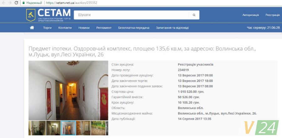Click the home icon in navigation bar
Image resolution: width=282 pixels, height=138 pixels.
(32, 28)
